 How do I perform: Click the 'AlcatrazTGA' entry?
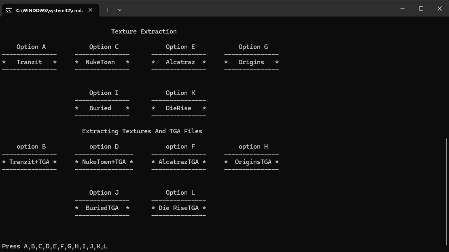pos(178,162)
